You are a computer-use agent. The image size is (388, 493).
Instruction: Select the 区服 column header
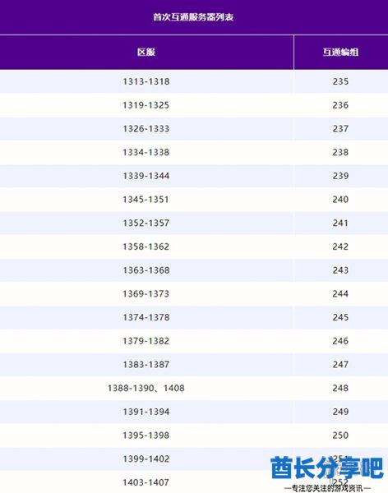146,52
